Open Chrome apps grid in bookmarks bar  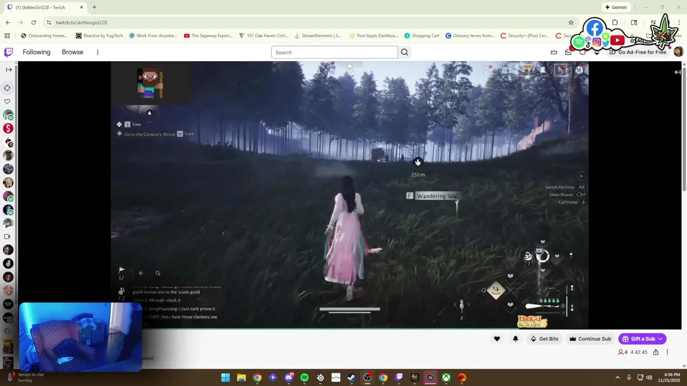pyautogui.click(x=7, y=36)
